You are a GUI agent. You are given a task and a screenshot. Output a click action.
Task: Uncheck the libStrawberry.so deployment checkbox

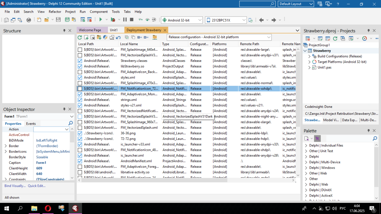pyautogui.click(x=80, y=66)
